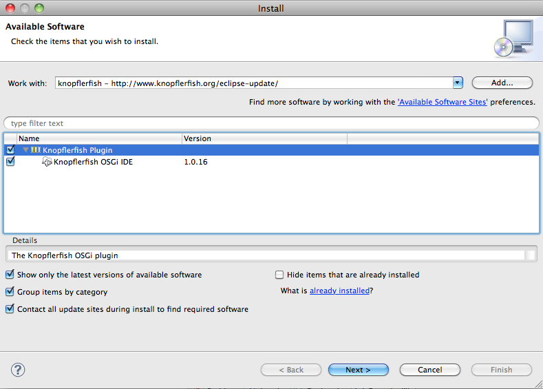Uncheck the Knopflerfish OSGi IDE checkbox
Viewport: 543px width, 389px height.
pos(10,161)
